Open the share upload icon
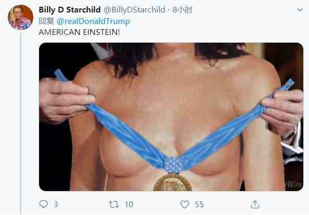 click(x=255, y=205)
